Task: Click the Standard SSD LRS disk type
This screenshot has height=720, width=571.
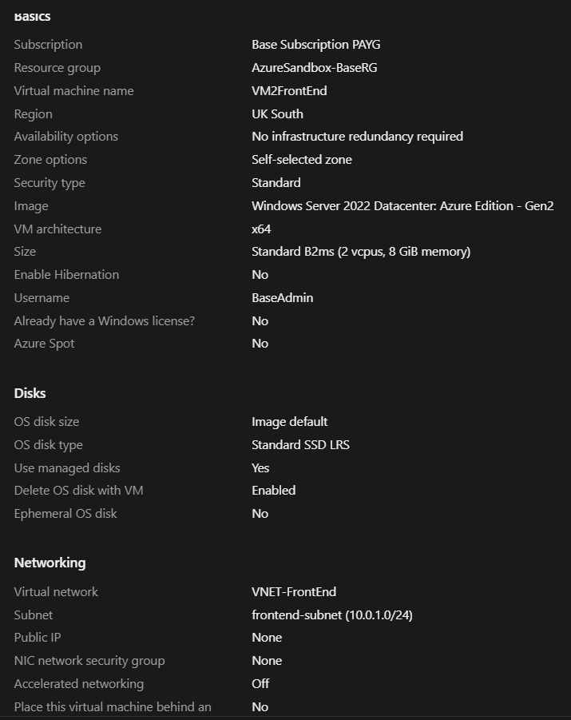Action: 300,445
